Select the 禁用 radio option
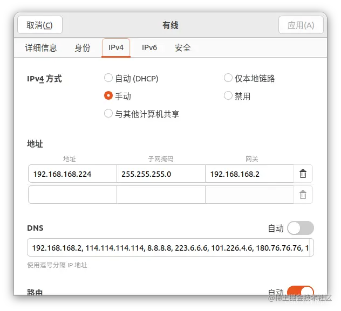 pos(237,96)
